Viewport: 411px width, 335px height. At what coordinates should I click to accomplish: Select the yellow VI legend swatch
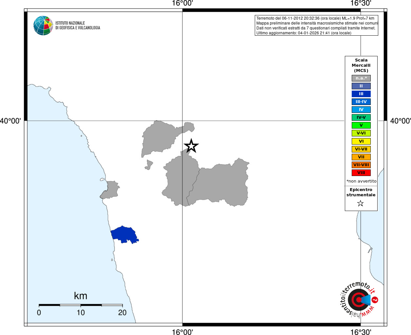[361, 141]
